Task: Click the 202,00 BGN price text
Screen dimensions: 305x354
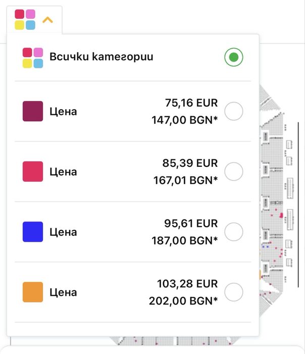Action: 183,301
